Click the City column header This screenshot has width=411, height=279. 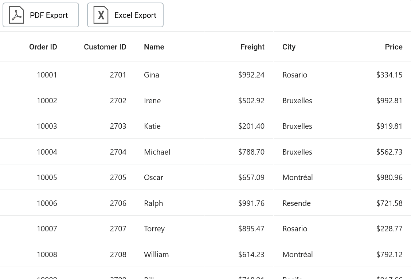289,47
